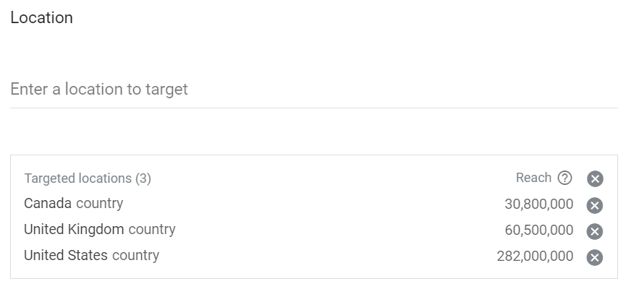The image size is (626, 289).
Task: Click Canada's reach value 30,800,000
Action: [x=538, y=204]
